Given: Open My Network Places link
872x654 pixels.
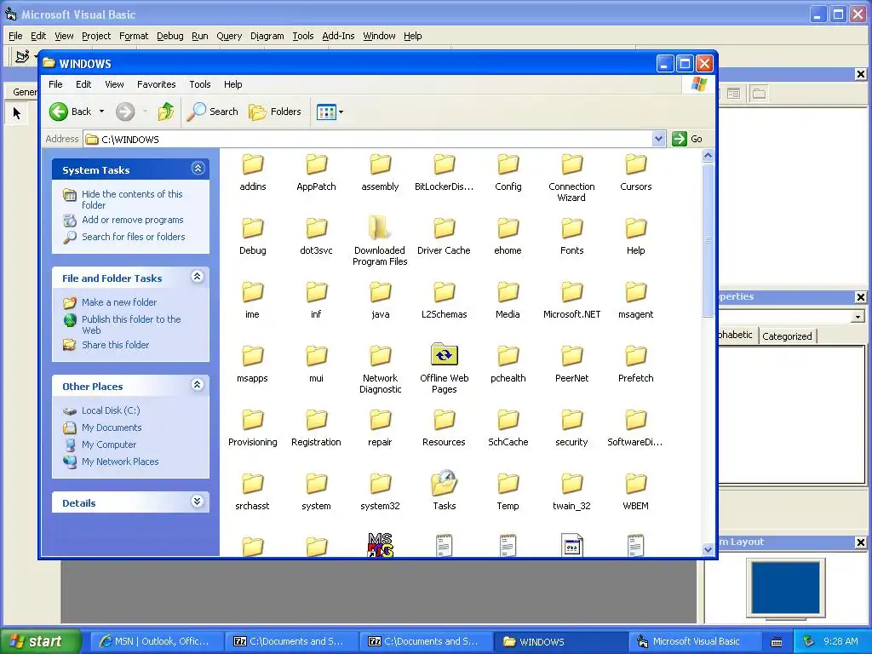Looking at the screenshot, I should coord(120,462).
